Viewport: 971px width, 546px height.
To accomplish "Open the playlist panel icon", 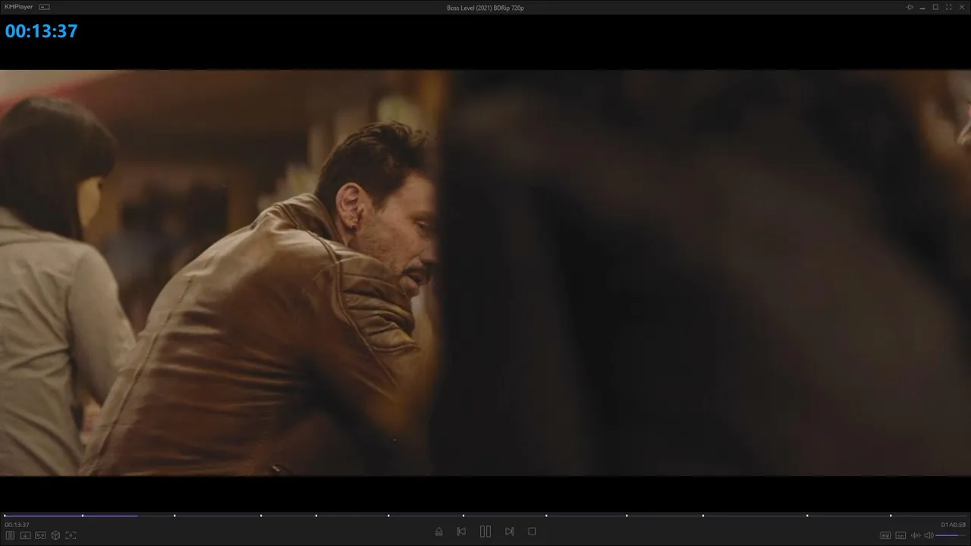I will click(10, 535).
